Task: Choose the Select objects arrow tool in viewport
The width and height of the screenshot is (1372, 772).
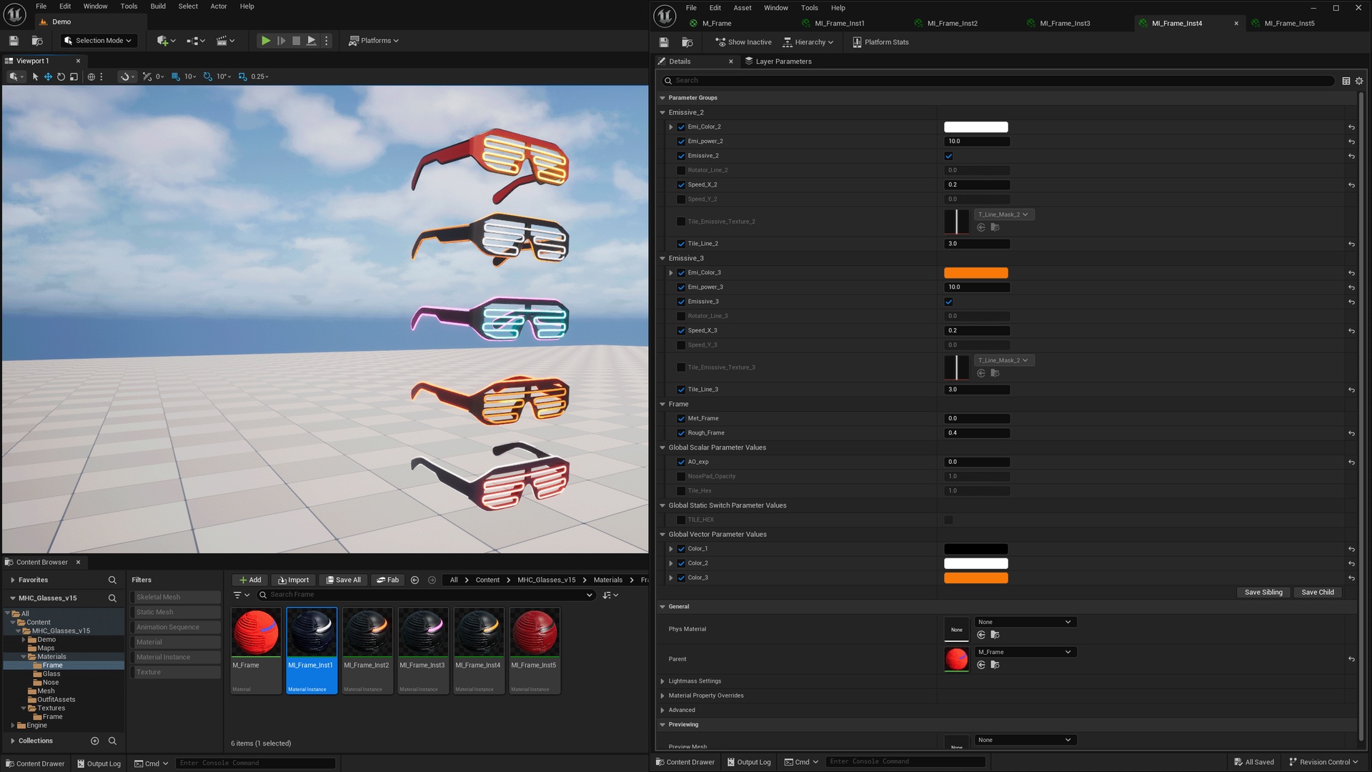Action: point(35,76)
